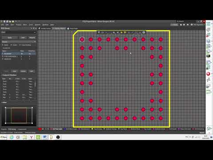
Task: Select the highlighted footprint row in the list
Action: (x=19, y=54)
